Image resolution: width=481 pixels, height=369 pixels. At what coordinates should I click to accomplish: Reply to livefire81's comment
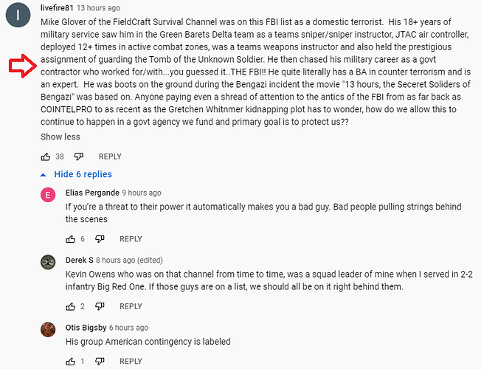(110, 156)
